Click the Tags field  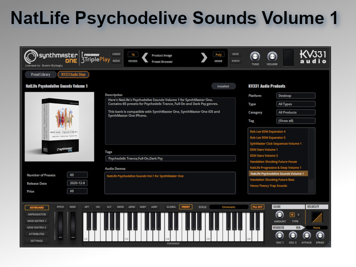click(170, 158)
